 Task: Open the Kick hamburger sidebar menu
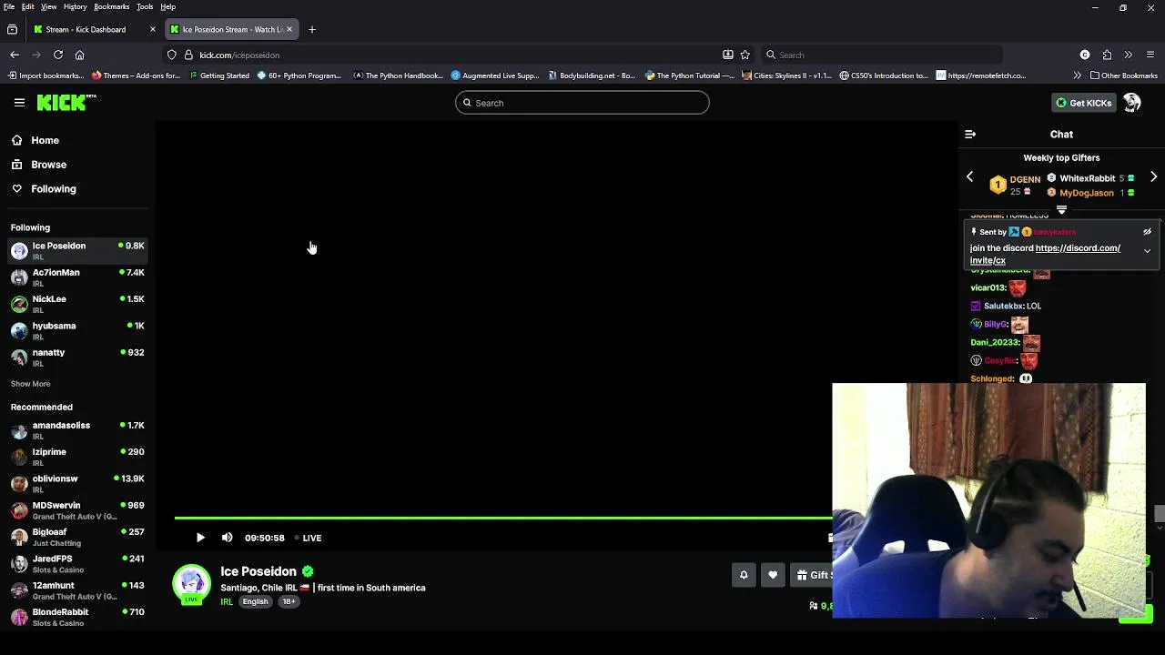(x=19, y=103)
